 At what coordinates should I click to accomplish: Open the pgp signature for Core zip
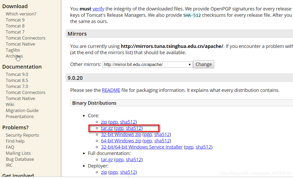[114, 122]
